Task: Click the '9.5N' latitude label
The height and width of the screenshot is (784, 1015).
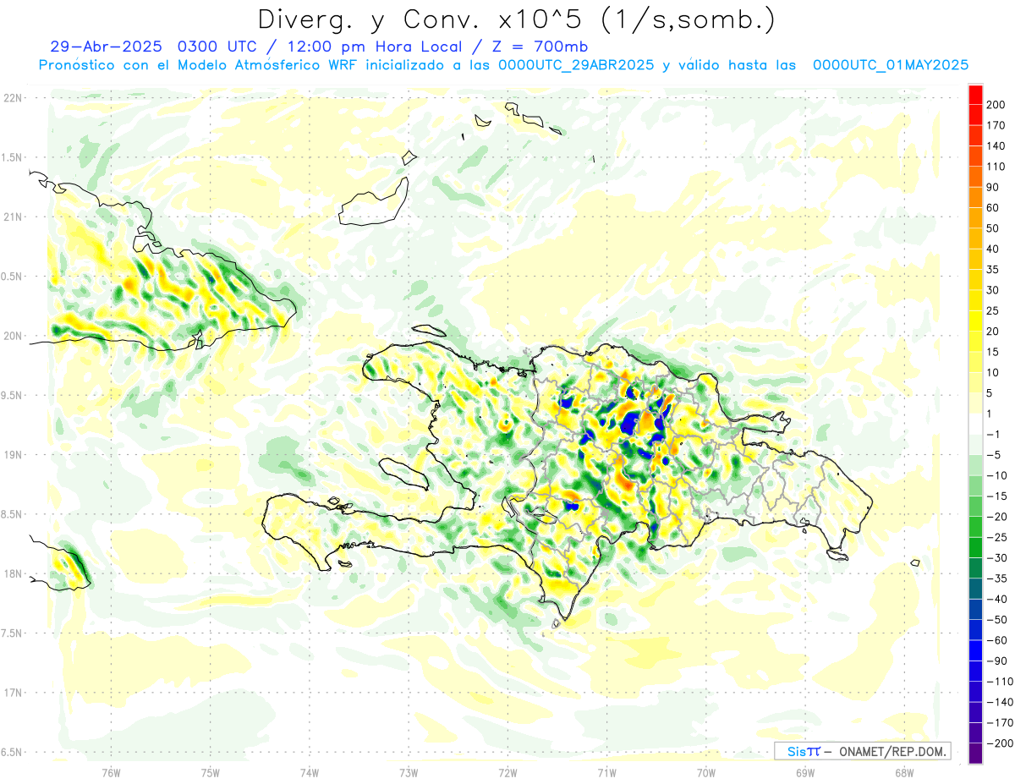Action: [12, 395]
